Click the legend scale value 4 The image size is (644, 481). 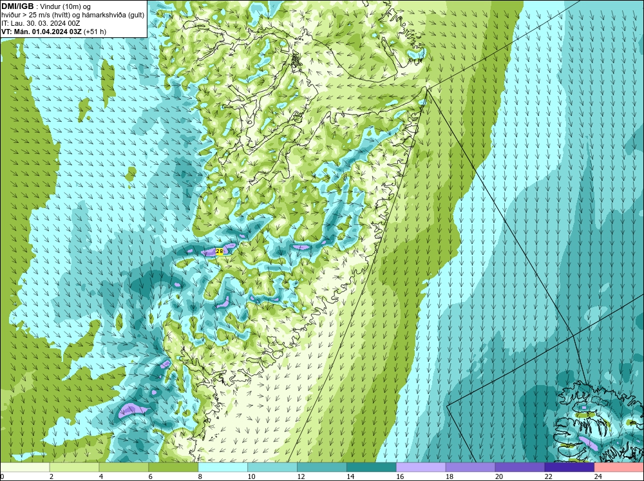point(101,476)
